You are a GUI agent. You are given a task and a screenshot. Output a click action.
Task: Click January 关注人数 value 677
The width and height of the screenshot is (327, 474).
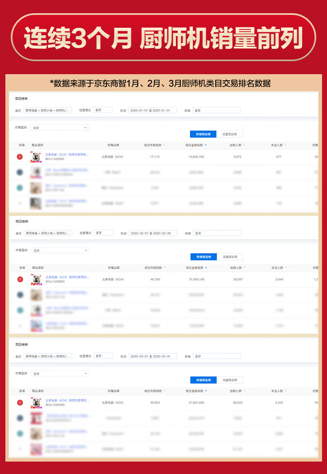pos(279,157)
